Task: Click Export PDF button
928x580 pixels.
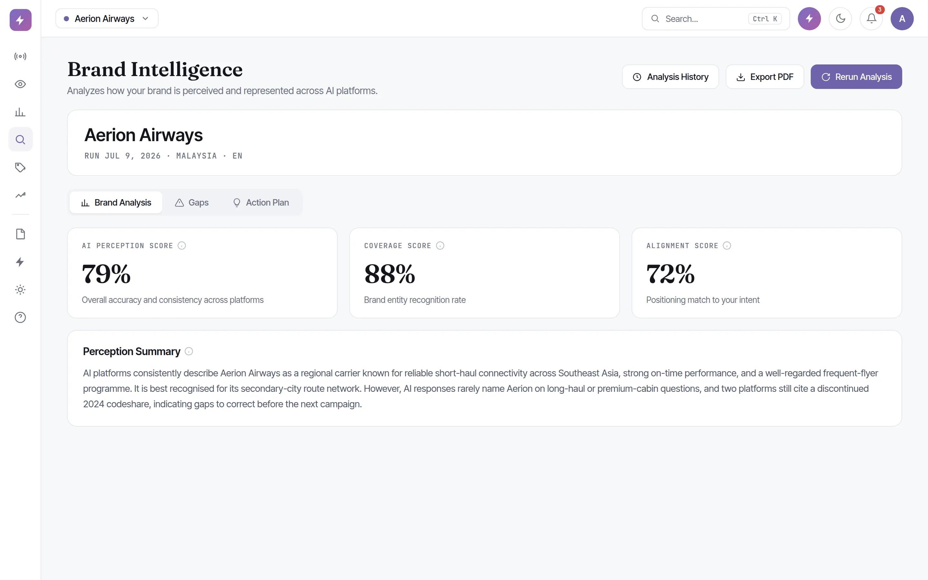Action: [x=765, y=77]
